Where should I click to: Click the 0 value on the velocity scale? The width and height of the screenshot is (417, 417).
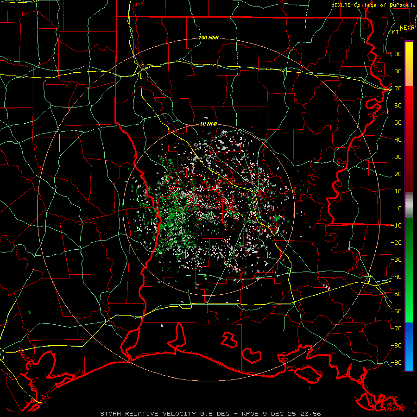(x=400, y=208)
